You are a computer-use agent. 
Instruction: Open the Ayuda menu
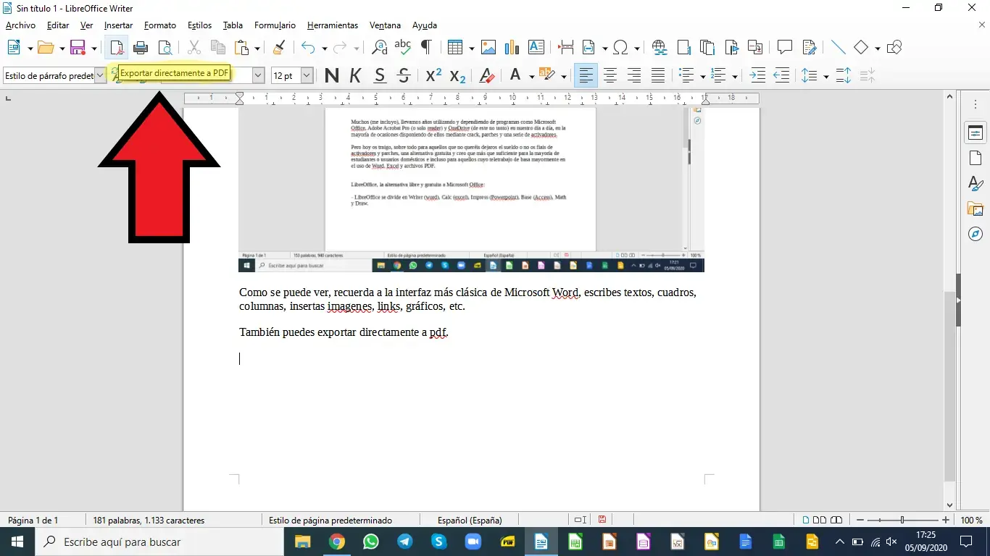point(425,25)
